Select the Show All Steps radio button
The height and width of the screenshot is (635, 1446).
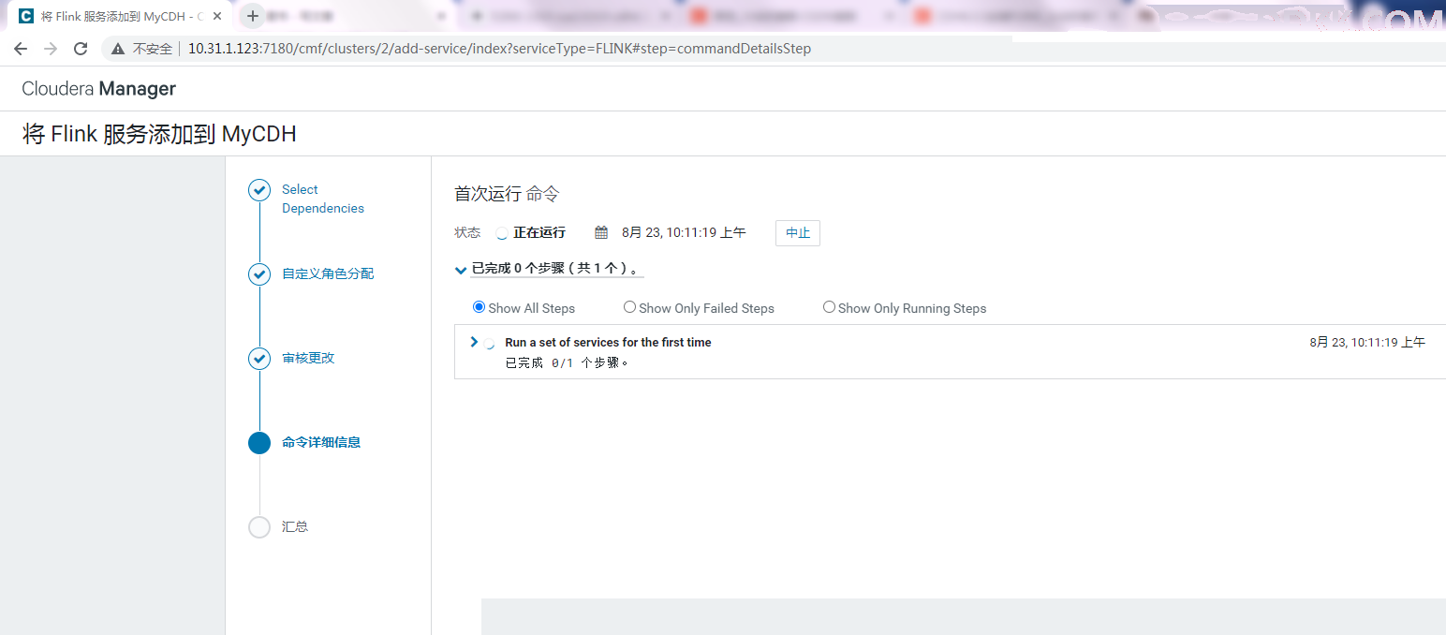pos(479,307)
